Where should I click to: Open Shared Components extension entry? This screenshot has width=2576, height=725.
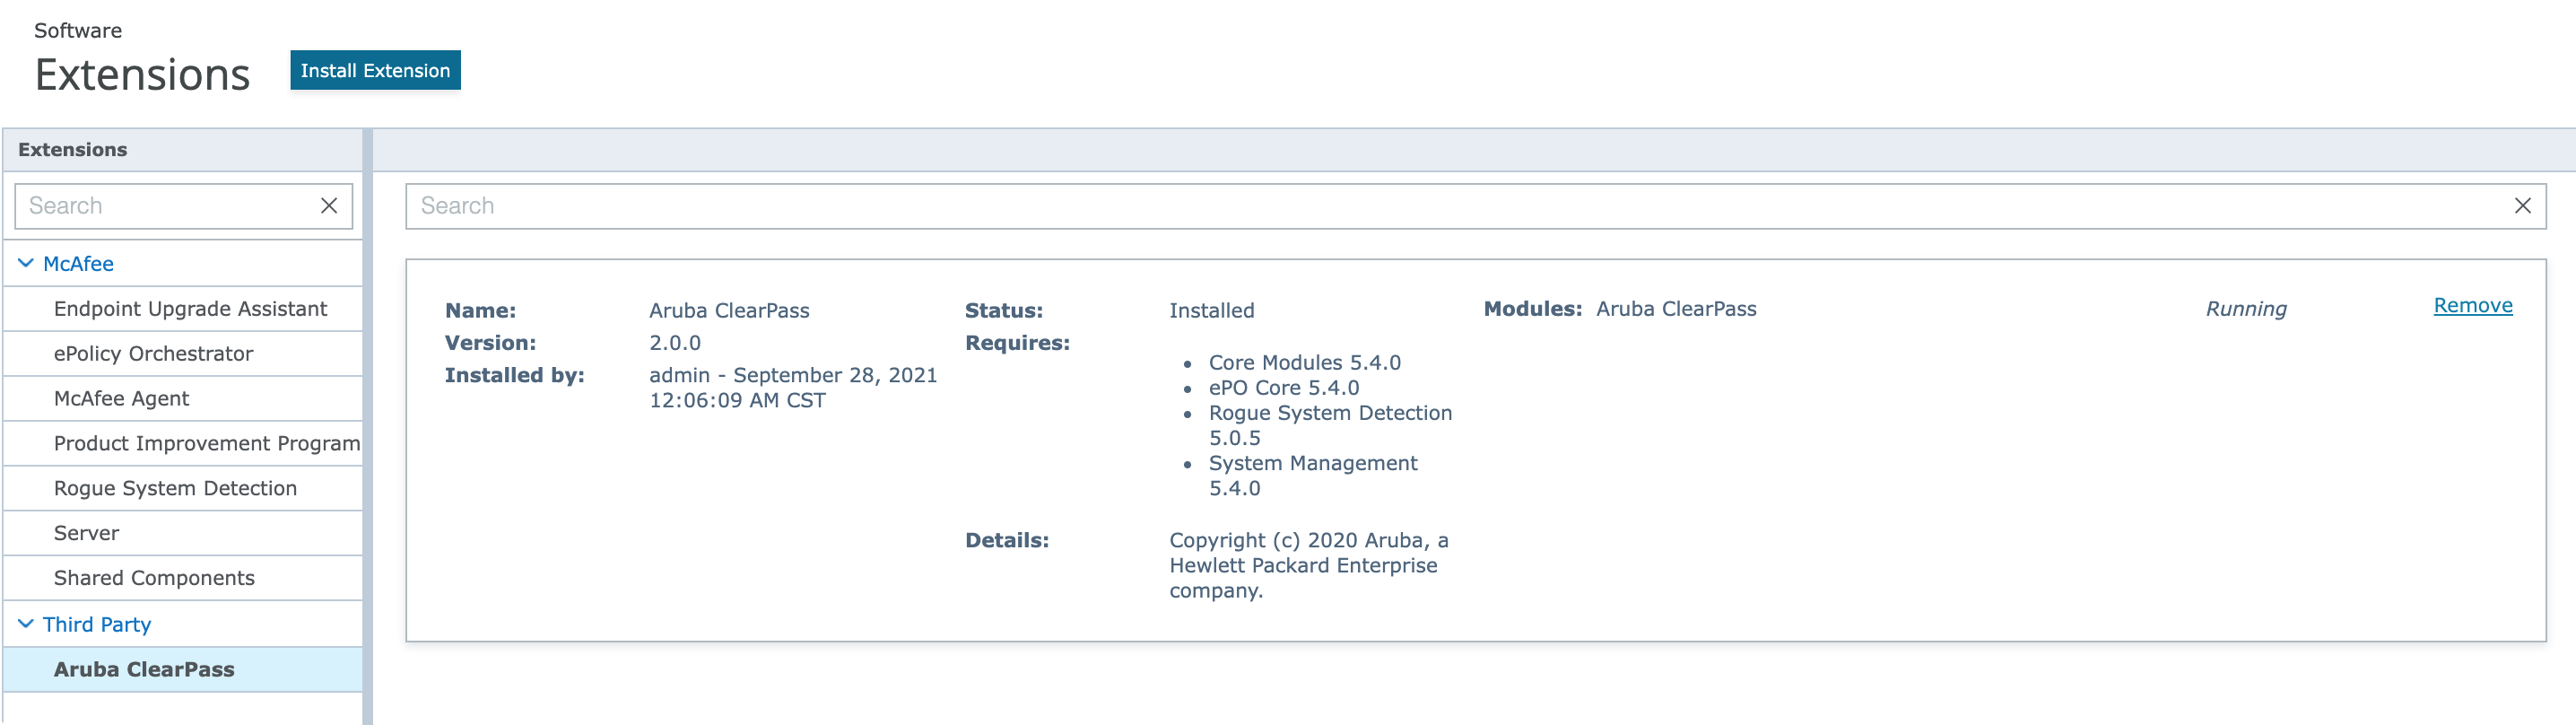183,578
